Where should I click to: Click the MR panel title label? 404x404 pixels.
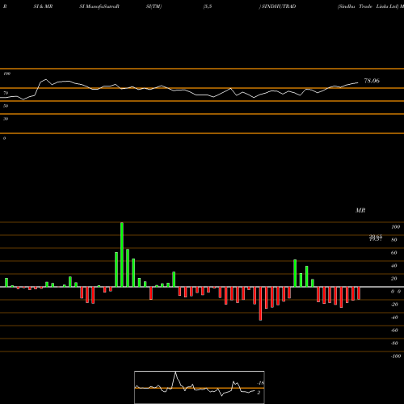tap(360, 210)
